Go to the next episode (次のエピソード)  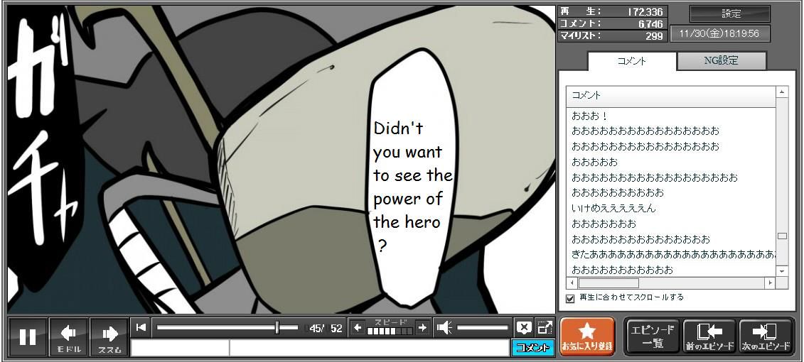(766, 336)
